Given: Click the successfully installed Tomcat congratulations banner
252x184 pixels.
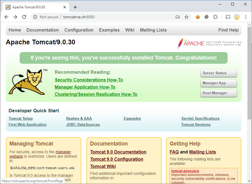Looking at the screenshot, I should tap(123, 58).
